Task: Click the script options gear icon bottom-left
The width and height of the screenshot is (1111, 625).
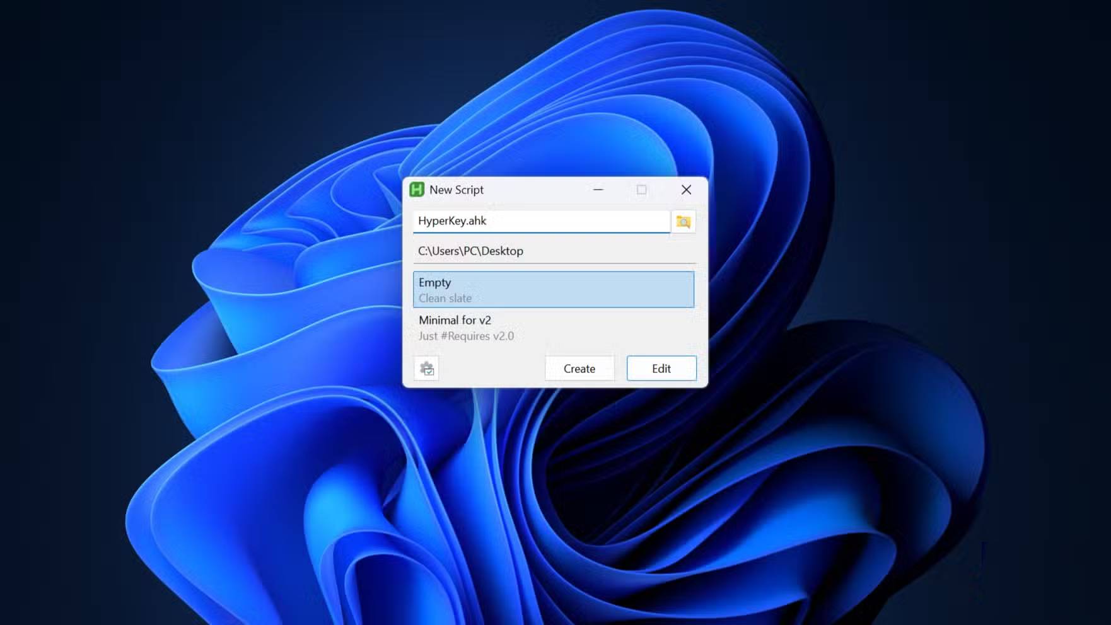Action: [426, 368]
